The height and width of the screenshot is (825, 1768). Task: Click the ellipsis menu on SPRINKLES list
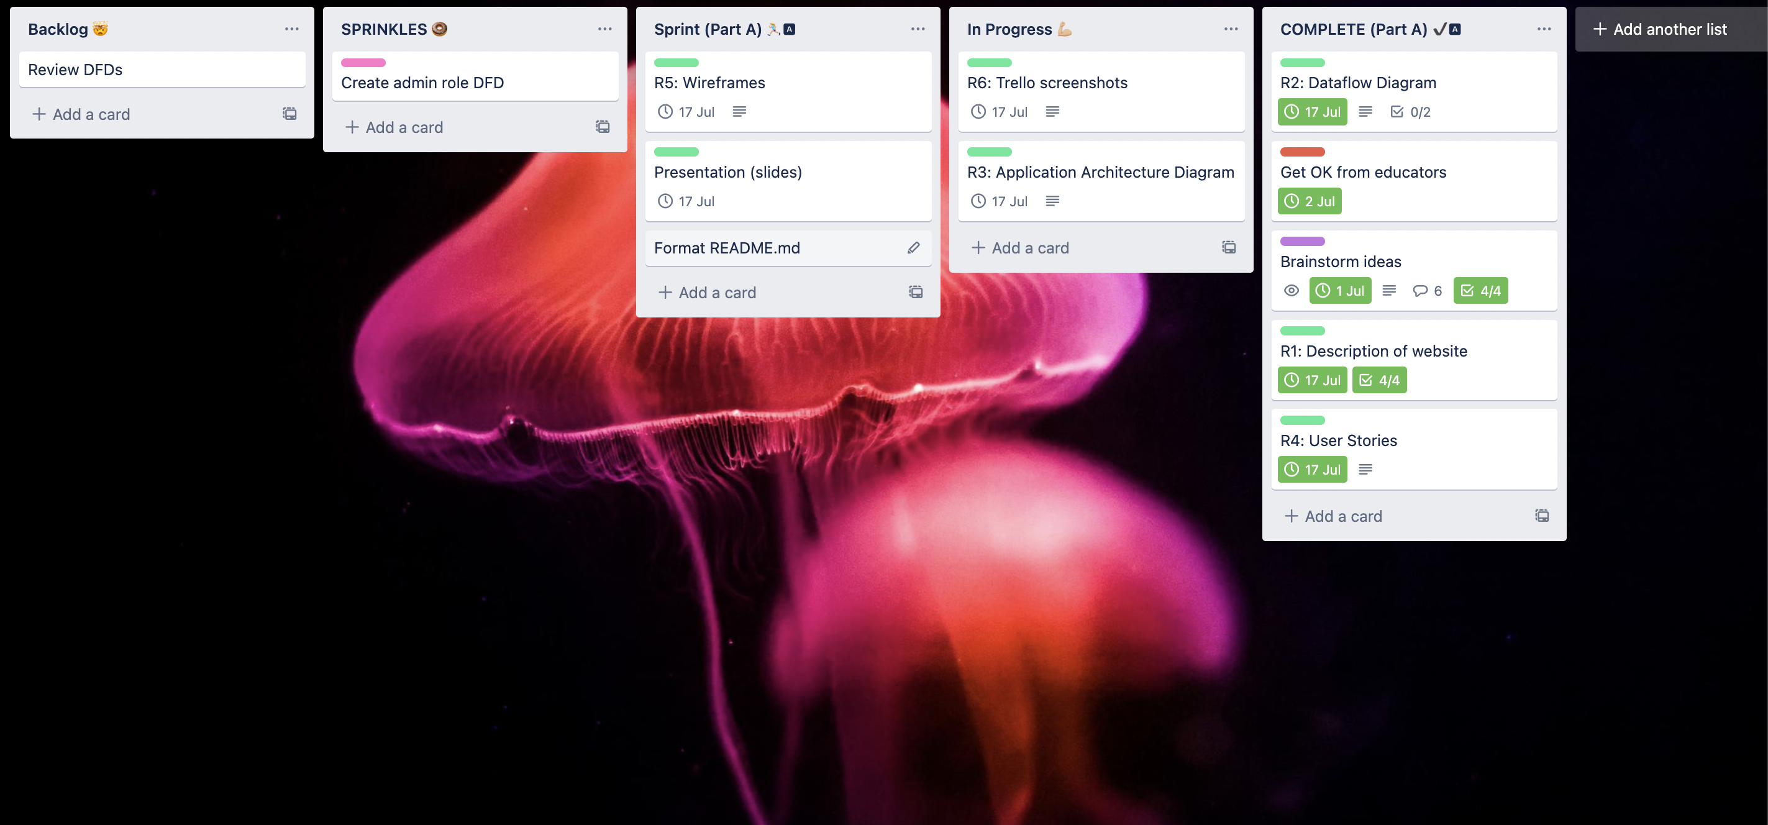pos(603,28)
